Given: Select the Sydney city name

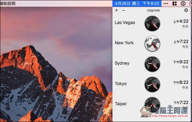Looking at the screenshot, I should [122, 63].
